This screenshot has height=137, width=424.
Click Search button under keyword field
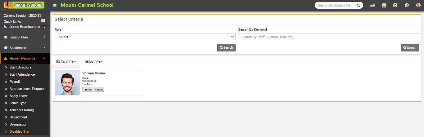coord(410,48)
